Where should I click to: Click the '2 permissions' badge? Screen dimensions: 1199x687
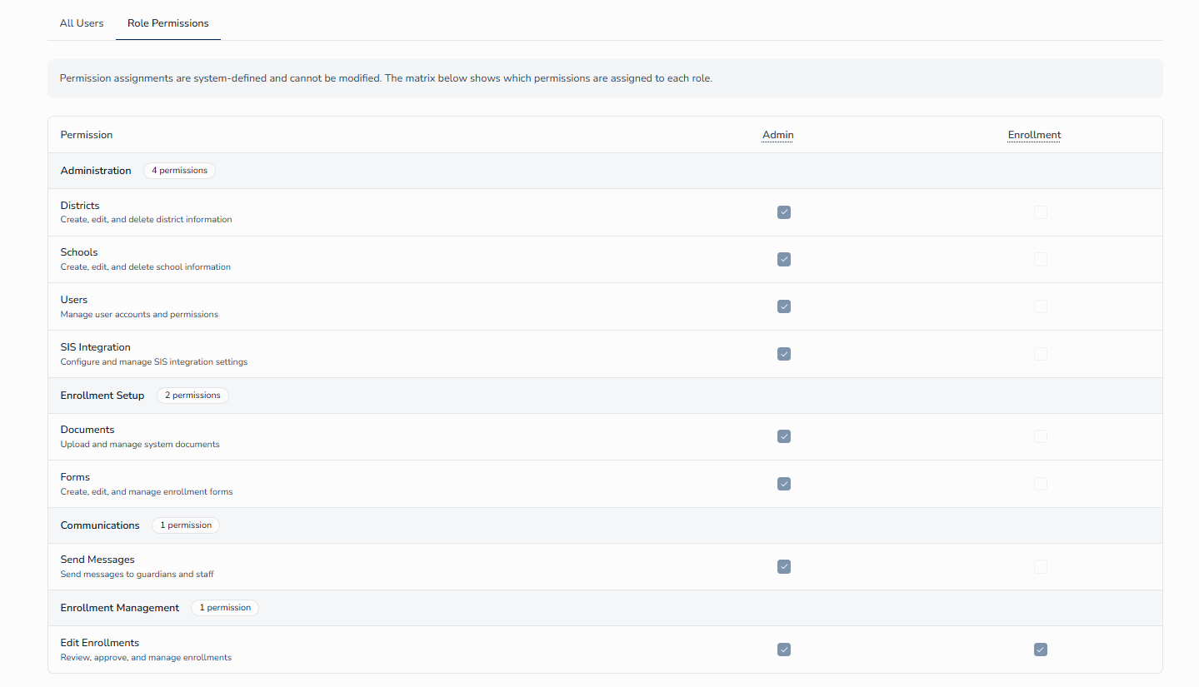(x=192, y=396)
